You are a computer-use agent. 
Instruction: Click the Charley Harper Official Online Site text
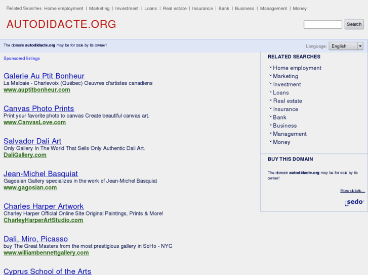point(84,213)
